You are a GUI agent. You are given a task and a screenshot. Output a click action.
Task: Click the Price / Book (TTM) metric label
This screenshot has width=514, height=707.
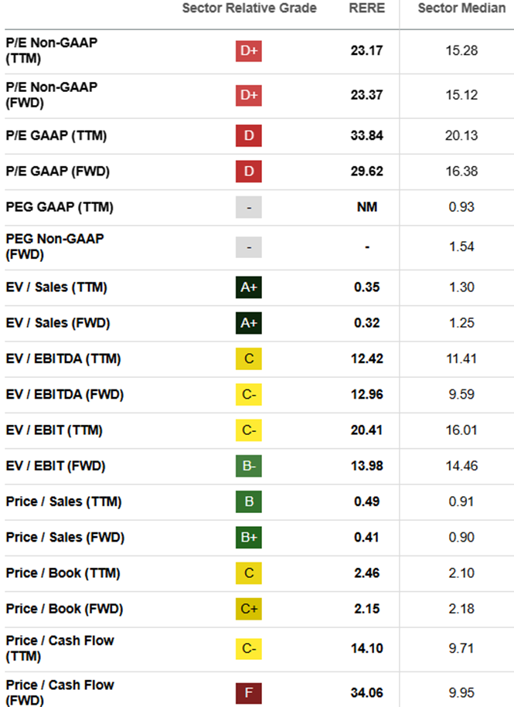63,573
